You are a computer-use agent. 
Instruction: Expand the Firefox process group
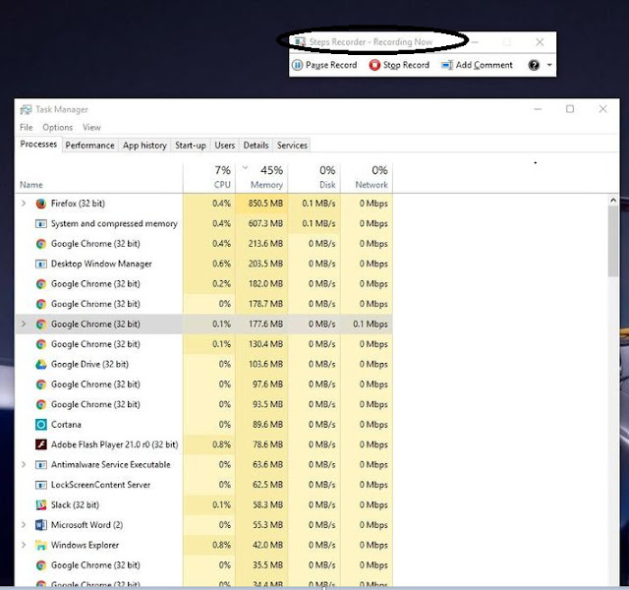(x=24, y=204)
